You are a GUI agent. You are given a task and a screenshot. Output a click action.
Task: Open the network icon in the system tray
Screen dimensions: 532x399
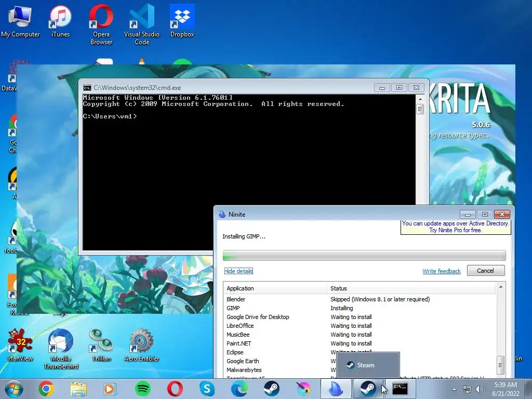tap(467, 389)
